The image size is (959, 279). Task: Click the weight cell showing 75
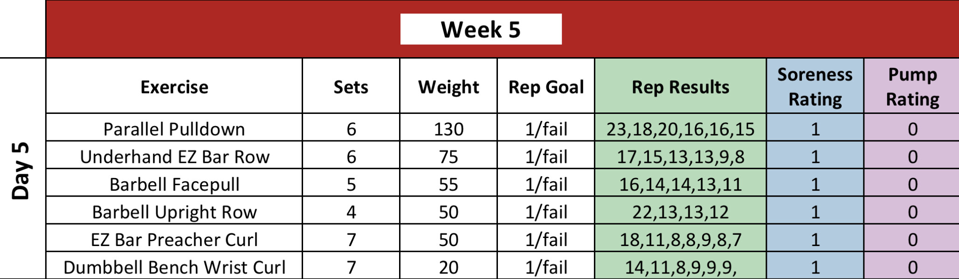coord(448,157)
